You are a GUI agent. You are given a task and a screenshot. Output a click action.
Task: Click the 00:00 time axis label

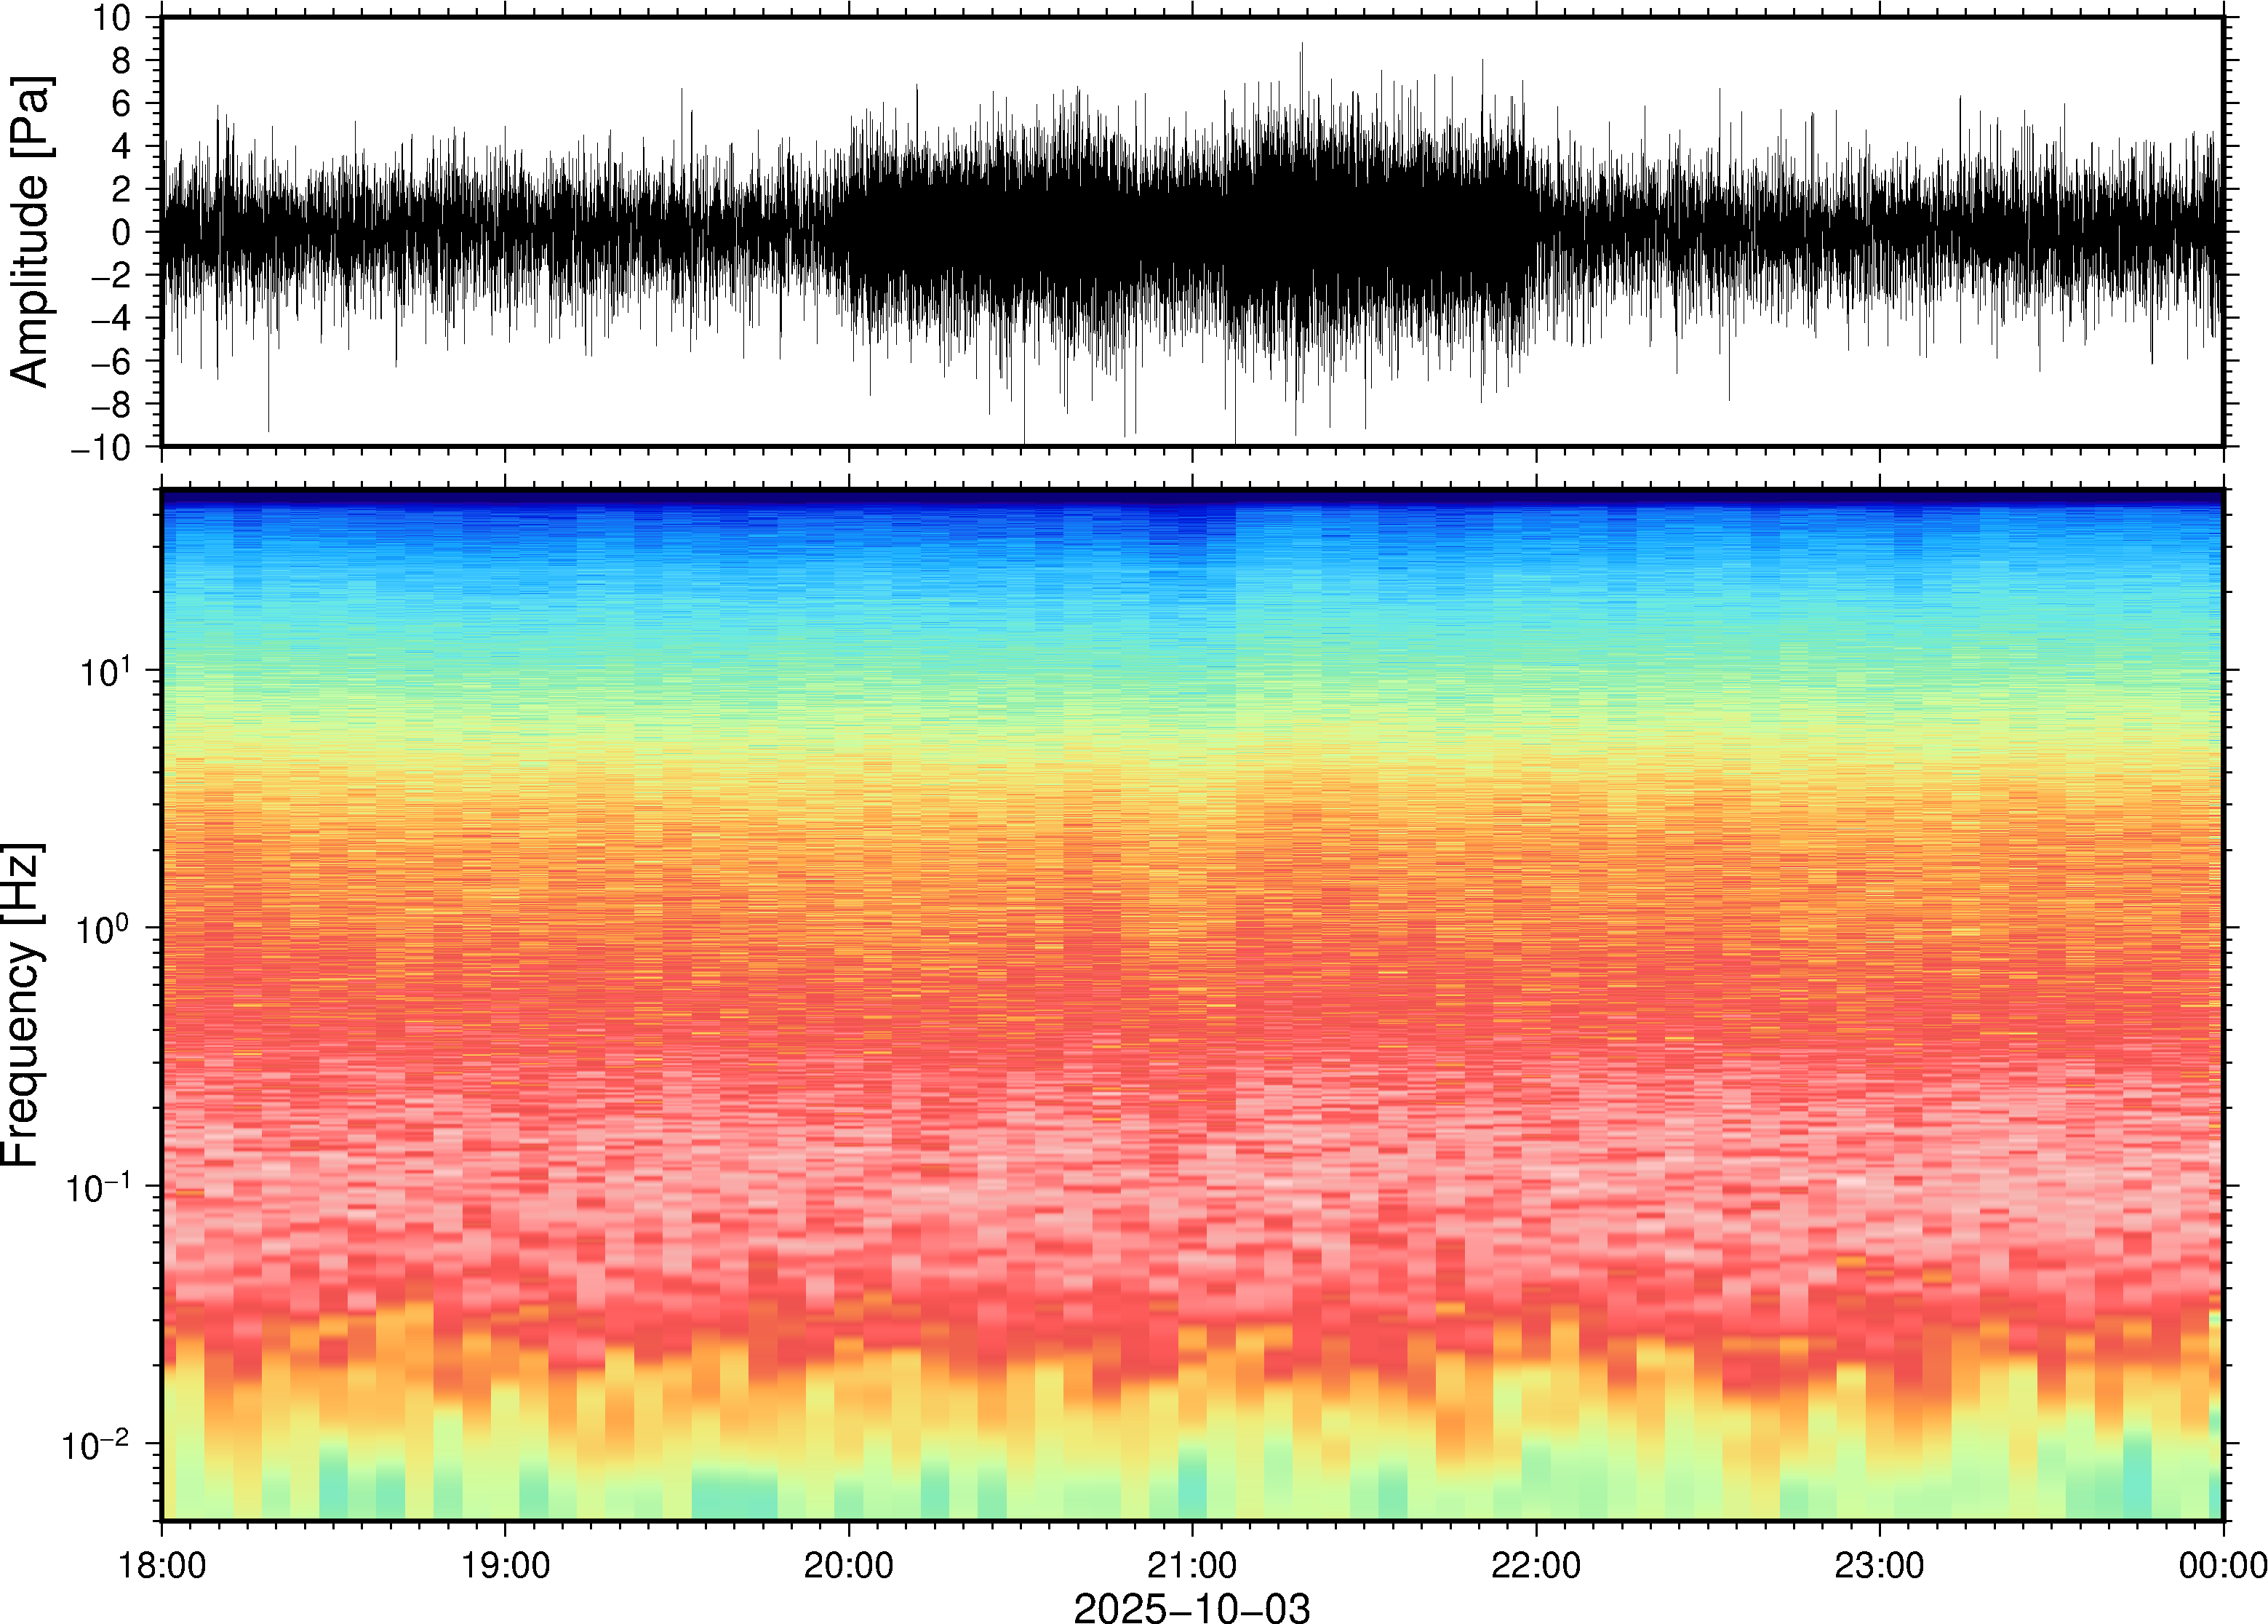(2222, 1565)
